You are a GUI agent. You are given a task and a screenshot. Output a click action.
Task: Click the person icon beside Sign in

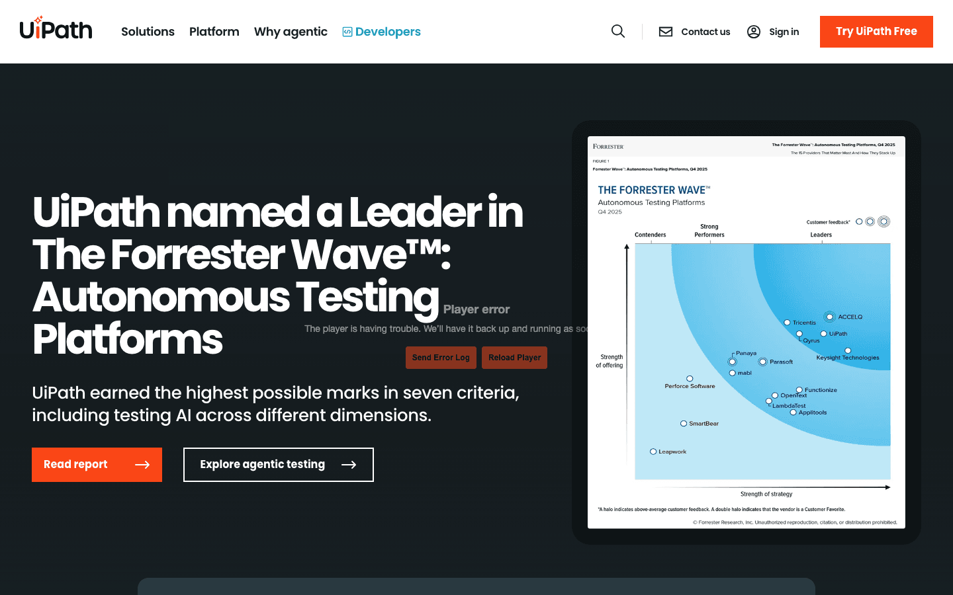point(754,31)
